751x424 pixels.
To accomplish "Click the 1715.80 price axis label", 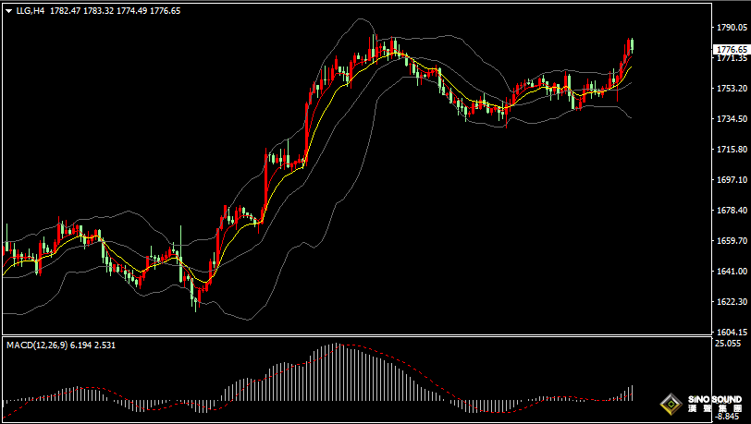I will [732, 150].
